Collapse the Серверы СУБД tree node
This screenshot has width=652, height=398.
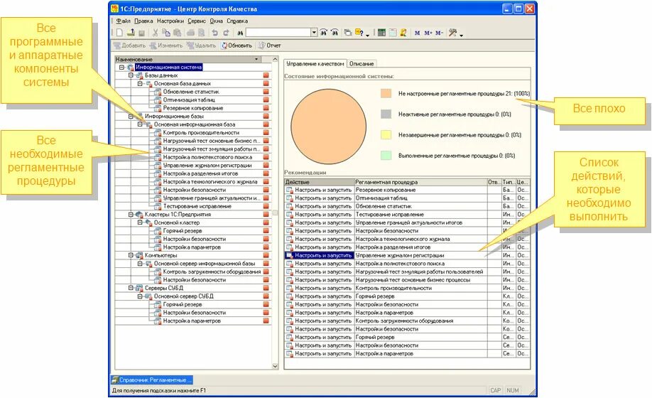[131, 288]
